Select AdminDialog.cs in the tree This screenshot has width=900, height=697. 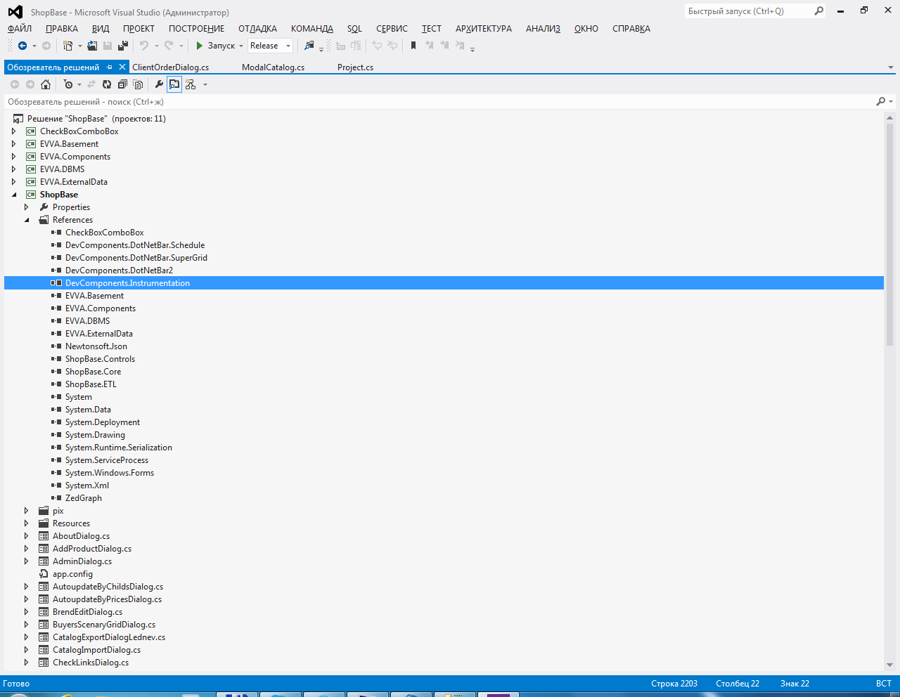pyautogui.click(x=82, y=561)
